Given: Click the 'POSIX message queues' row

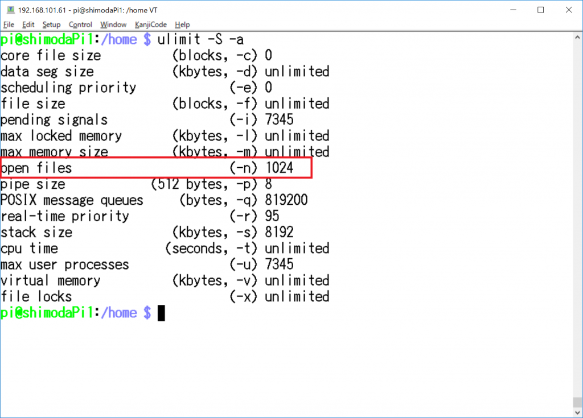Looking at the screenshot, I should coord(154,200).
